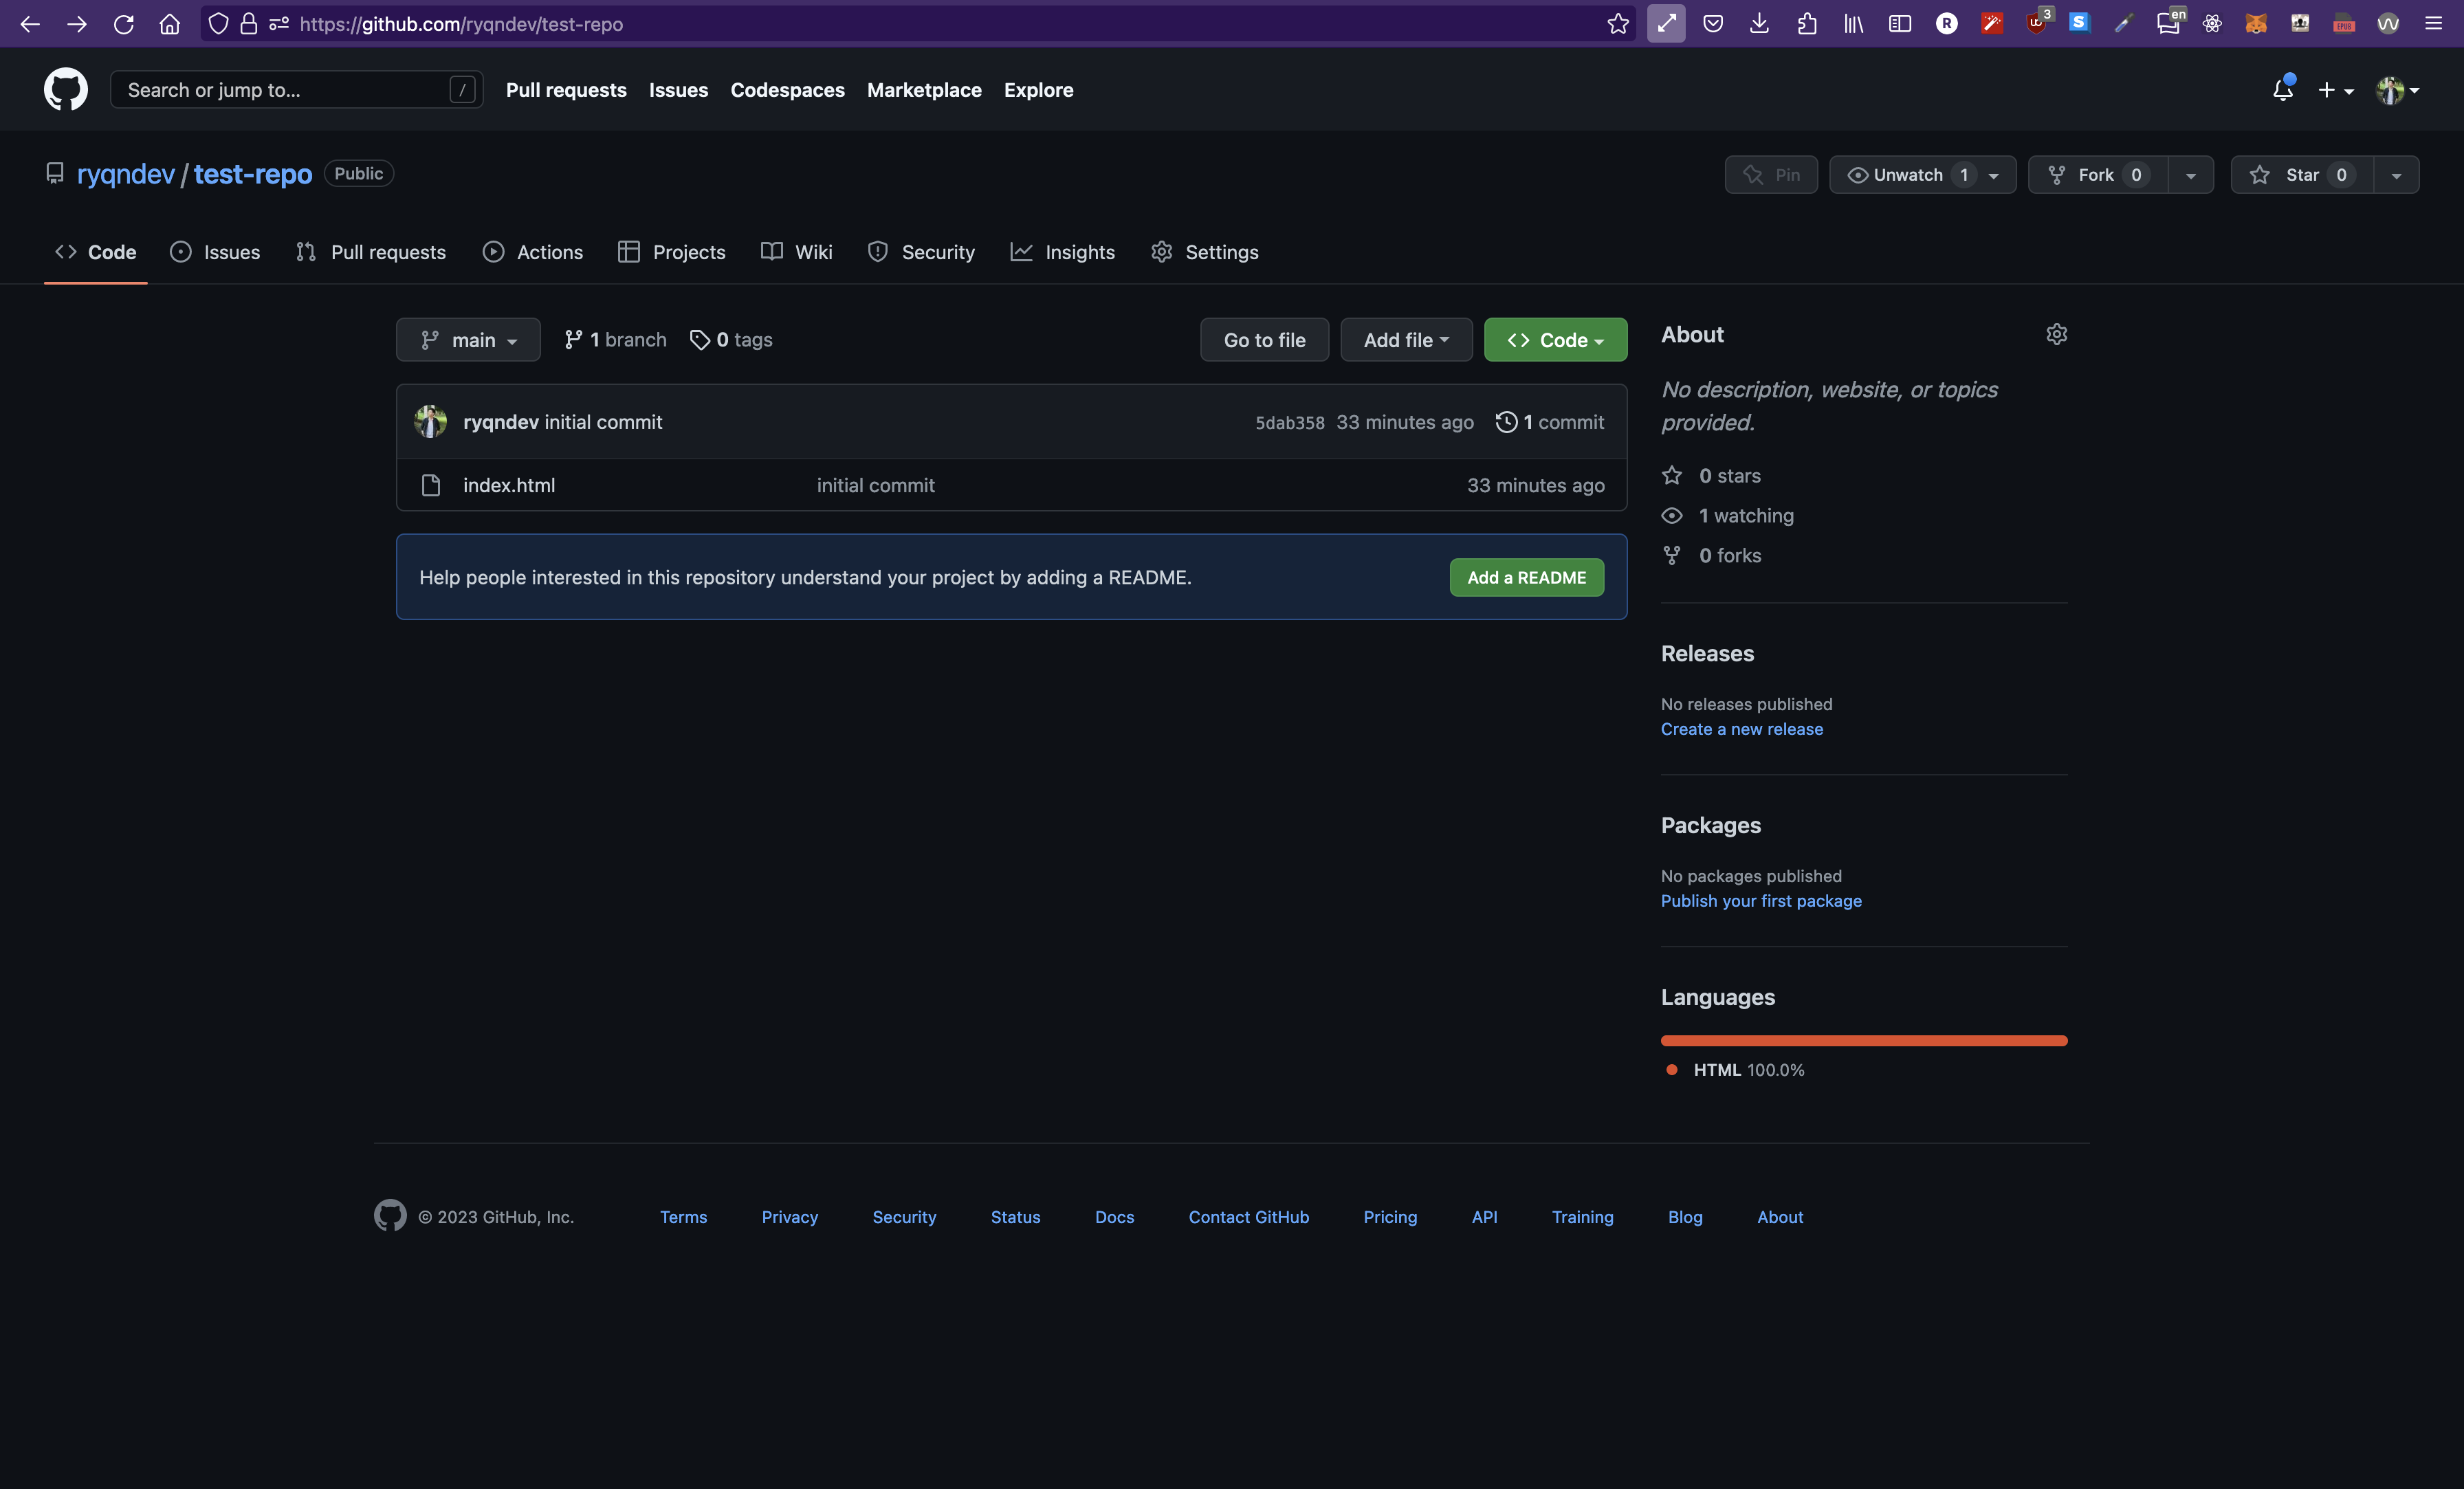Open the repo Security tab
The height and width of the screenshot is (1489, 2464).
point(921,252)
